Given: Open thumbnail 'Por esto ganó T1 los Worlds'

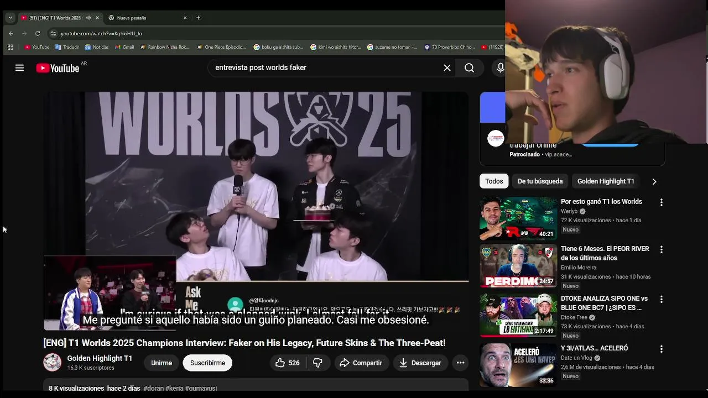Looking at the screenshot, I should click(518, 218).
